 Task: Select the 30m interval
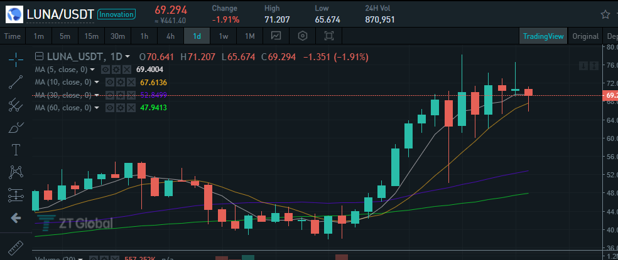(118, 36)
